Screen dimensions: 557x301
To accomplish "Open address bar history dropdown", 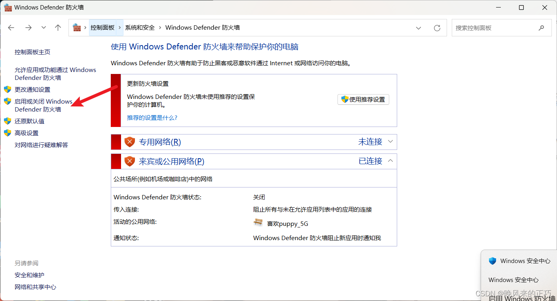I will click(x=419, y=28).
